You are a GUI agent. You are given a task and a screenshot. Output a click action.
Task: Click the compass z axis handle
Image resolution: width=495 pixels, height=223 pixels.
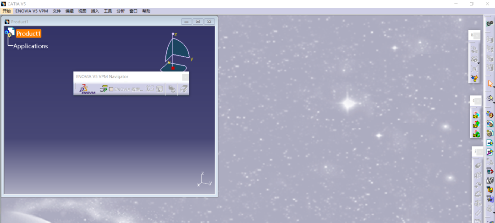tap(173, 34)
